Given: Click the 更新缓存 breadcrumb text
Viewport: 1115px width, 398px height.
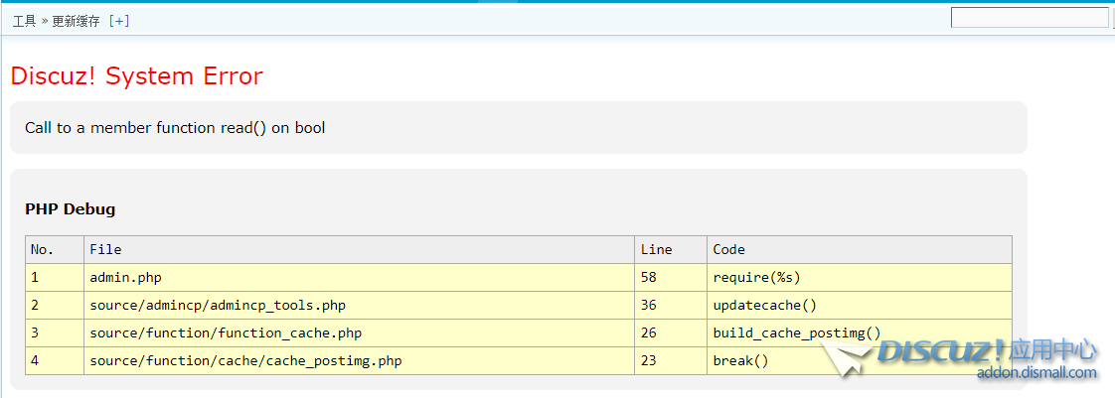Looking at the screenshot, I should [x=77, y=21].
